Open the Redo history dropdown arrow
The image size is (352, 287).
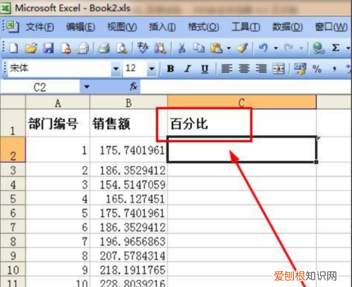[302, 48]
